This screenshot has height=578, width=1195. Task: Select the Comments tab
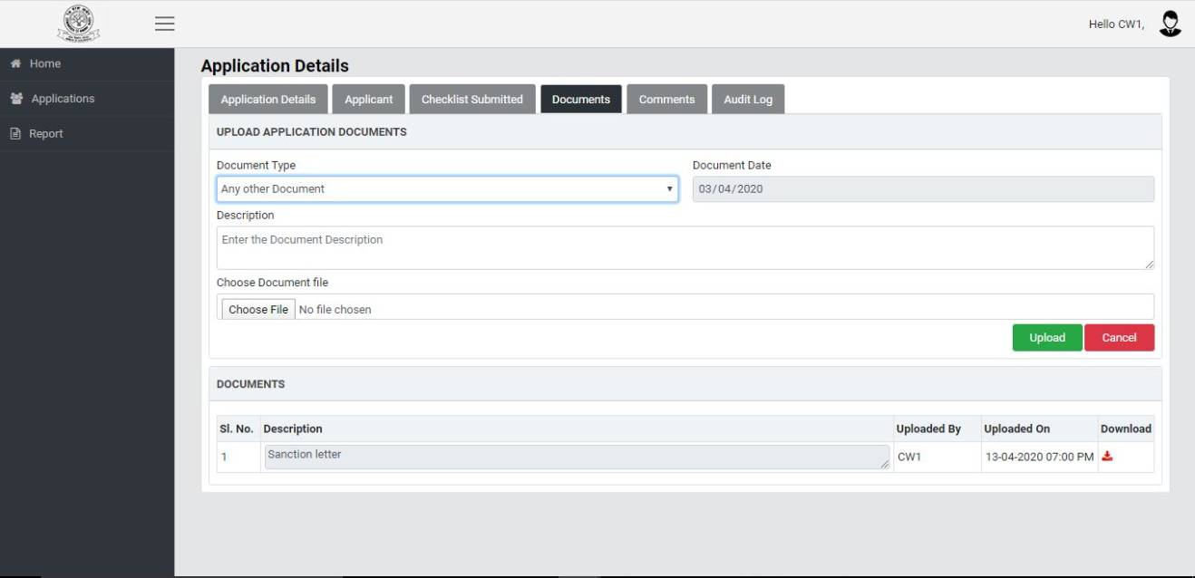point(666,100)
